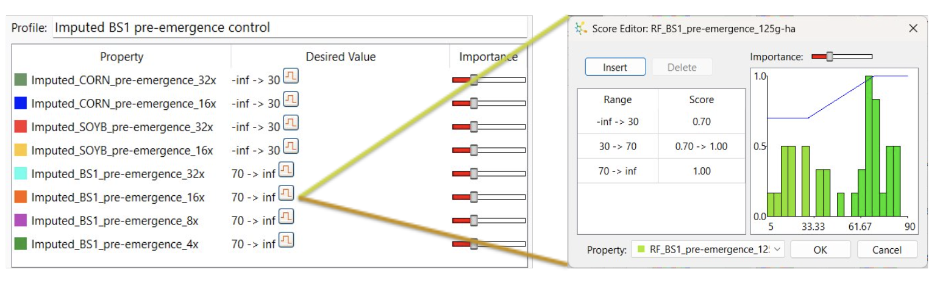Click Cancel in the Score Editor
Screen dimensions: 940x283
click(x=886, y=249)
